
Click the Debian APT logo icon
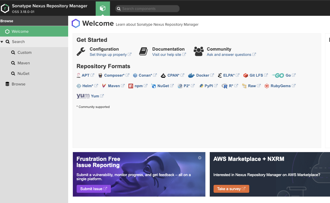pyautogui.click(x=78, y=75)
